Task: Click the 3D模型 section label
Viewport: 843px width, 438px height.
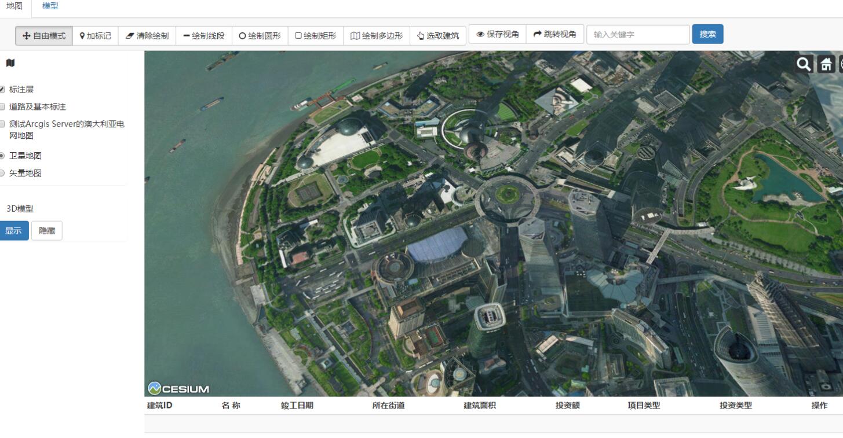Action: click(20, 209)
